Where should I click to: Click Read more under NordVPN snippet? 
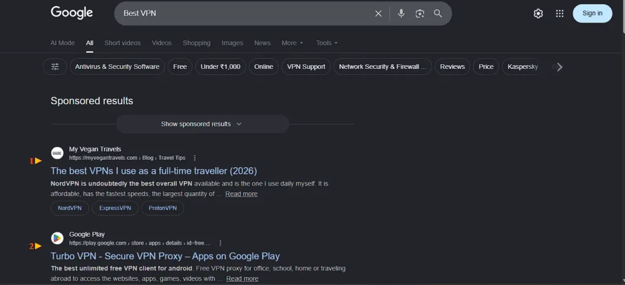click(x=241, y=193)
